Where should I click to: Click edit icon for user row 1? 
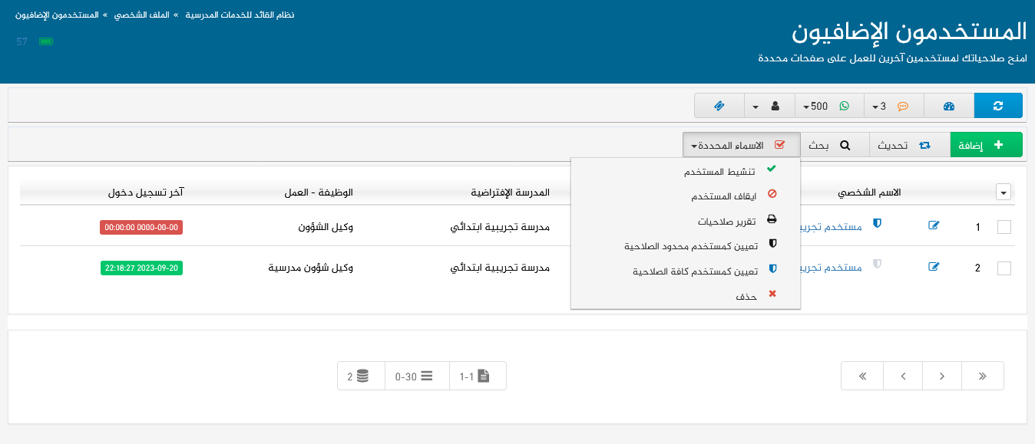click(934, 225)
